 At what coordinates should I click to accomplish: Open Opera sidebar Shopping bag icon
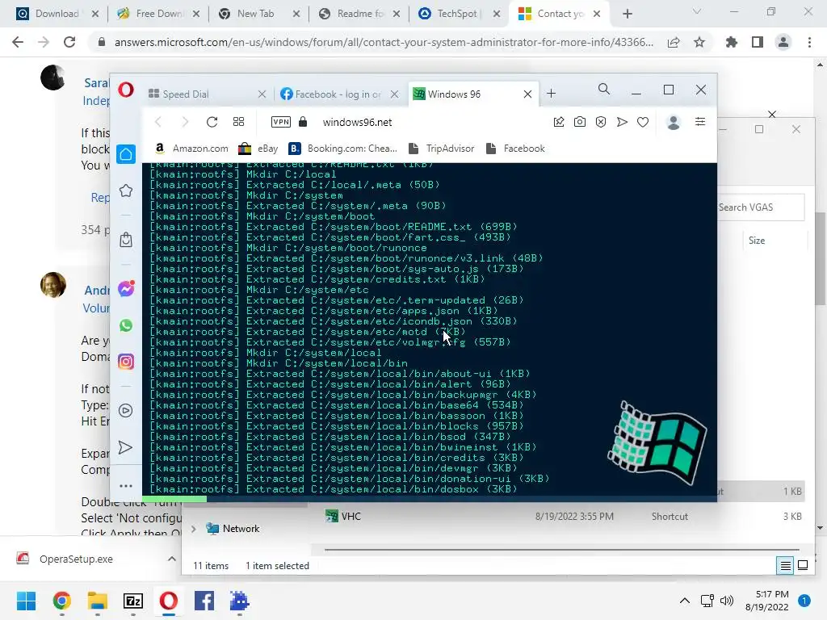(x=125, y=240)
